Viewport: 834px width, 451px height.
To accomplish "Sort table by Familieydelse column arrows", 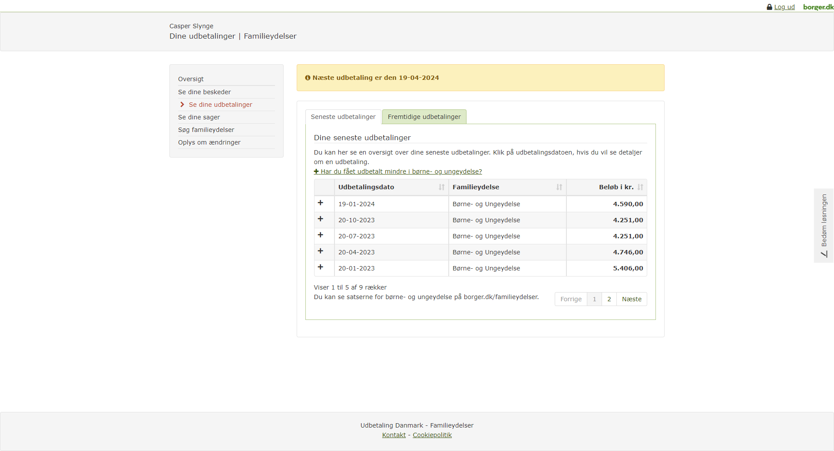I will (559, 187).
